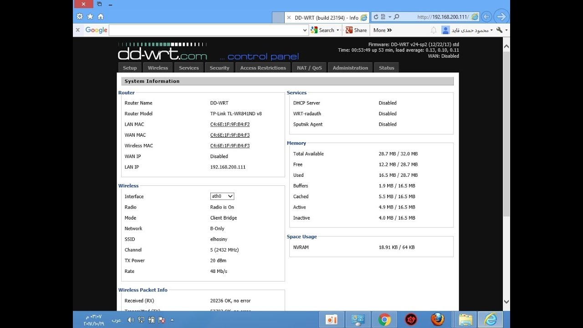Open IE Tools gear icon
583x328 pixels.
(80, 16)
